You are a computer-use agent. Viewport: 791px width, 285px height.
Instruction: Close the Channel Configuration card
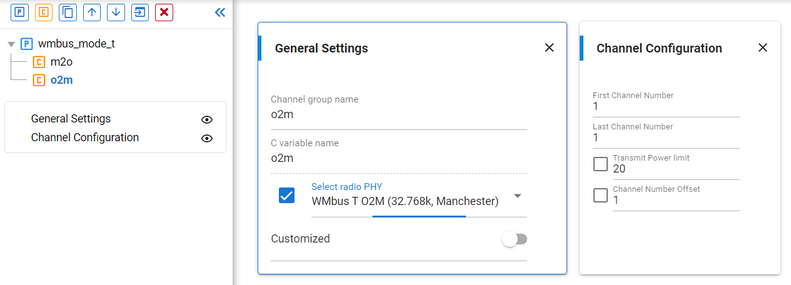pyautogui.click(x=762, y=48)
